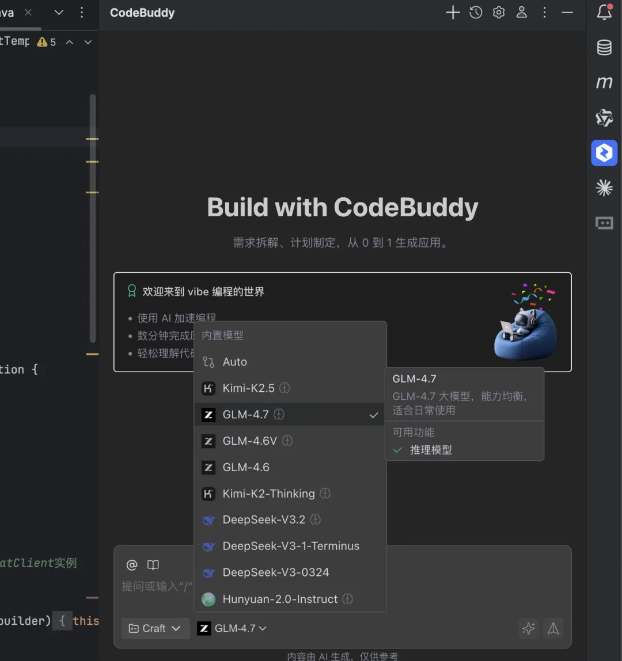The image size is (622, 661).
Task: Open the user account profile icon
Action: [522, 13]
